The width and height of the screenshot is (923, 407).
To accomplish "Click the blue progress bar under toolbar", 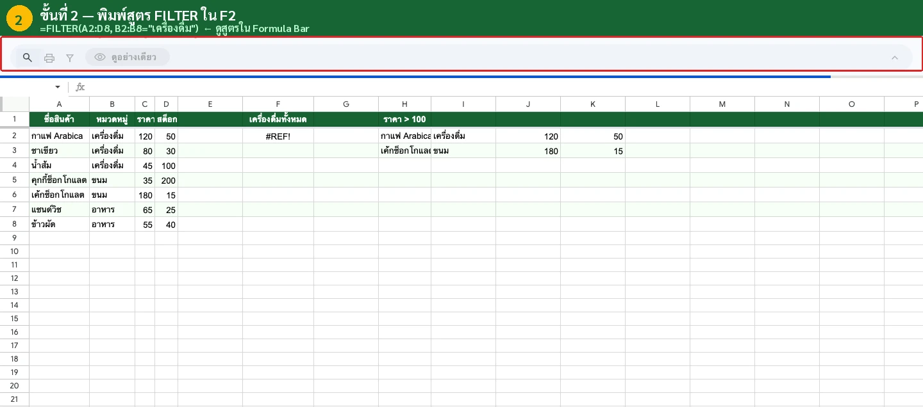I will tap(415, 77).
